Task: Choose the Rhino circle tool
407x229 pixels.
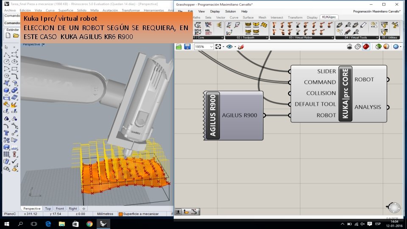Action: click(6, 61)
